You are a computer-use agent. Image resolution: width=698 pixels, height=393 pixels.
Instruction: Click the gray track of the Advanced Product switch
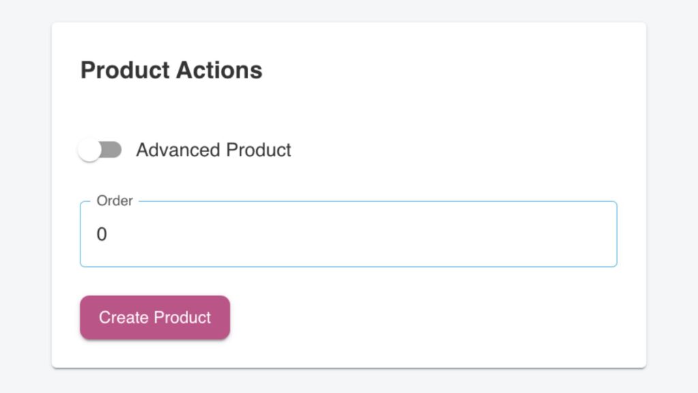pyautogui.click(x=113, y=150)
